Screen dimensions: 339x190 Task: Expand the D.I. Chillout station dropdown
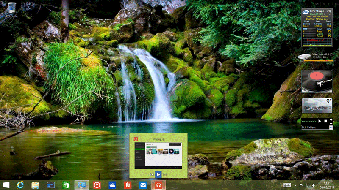pos(331,127)
